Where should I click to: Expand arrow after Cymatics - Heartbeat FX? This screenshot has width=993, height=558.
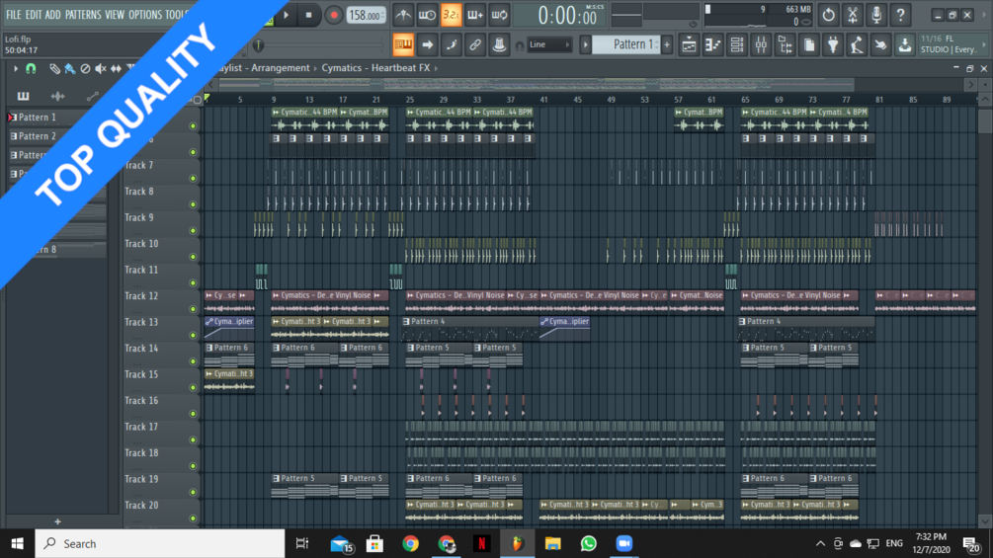(436, 68)
